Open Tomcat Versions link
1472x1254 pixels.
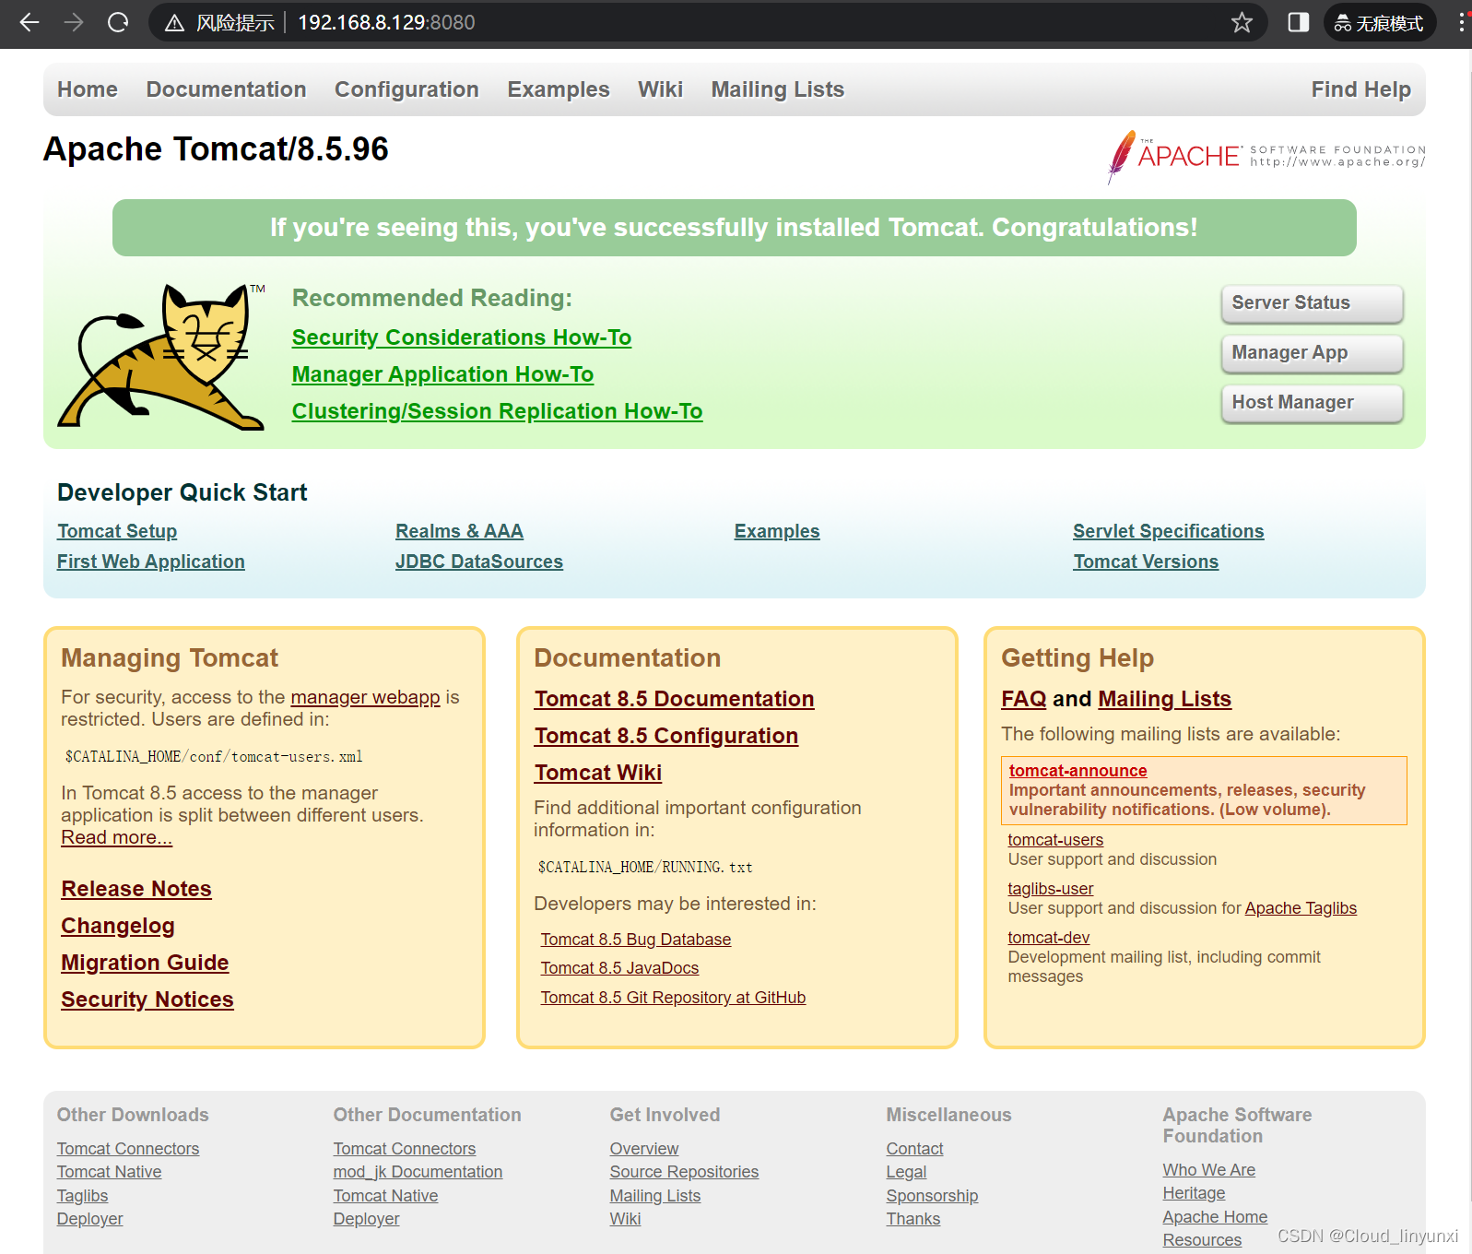click(1146, 562)
